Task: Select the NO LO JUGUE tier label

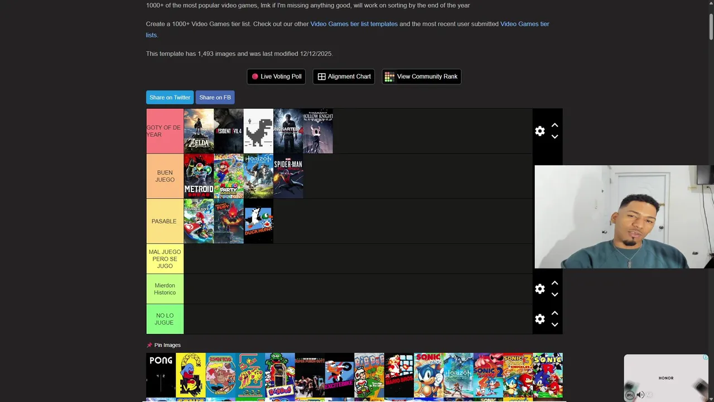Action: point(165,319)
